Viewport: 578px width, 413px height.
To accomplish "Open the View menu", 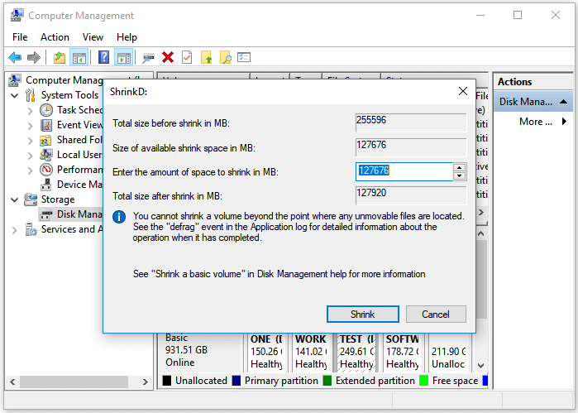I will click(93, 37).
